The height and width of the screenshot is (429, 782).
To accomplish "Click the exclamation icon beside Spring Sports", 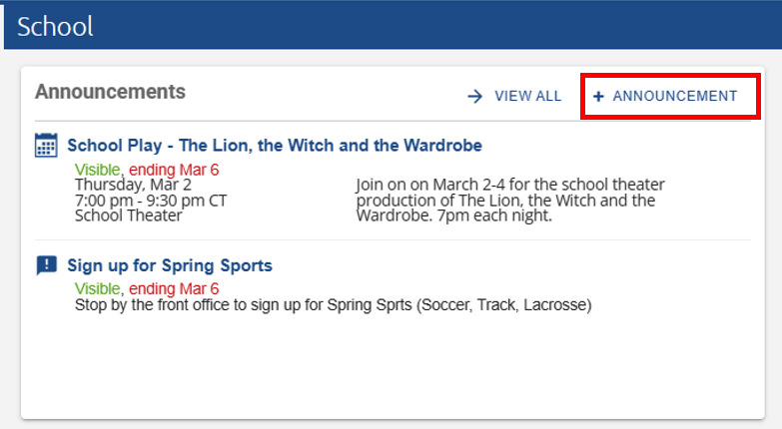I will pos(46,265).
